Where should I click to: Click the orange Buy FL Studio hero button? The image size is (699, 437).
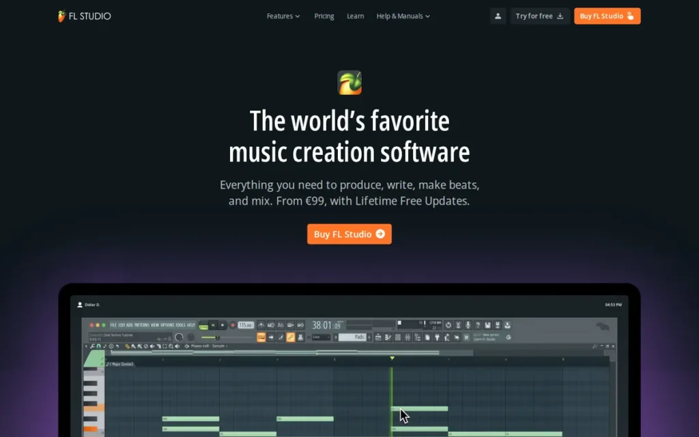(x=349, y=234)
